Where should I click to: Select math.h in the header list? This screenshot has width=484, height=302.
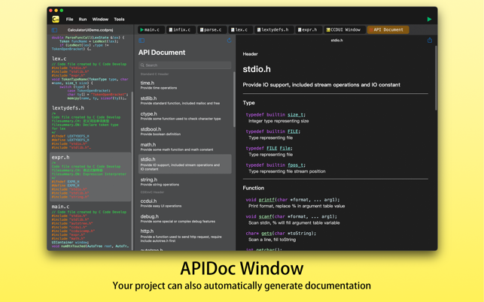coord(185,146)
